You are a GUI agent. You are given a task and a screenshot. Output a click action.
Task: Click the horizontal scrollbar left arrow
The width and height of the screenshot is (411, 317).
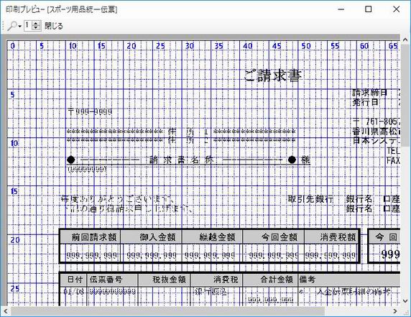(6, 311)
